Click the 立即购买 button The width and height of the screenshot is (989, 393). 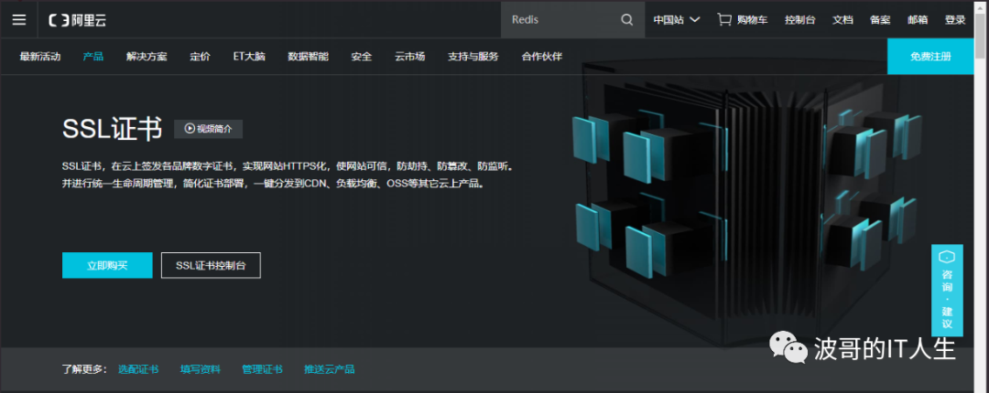point(107,265)
